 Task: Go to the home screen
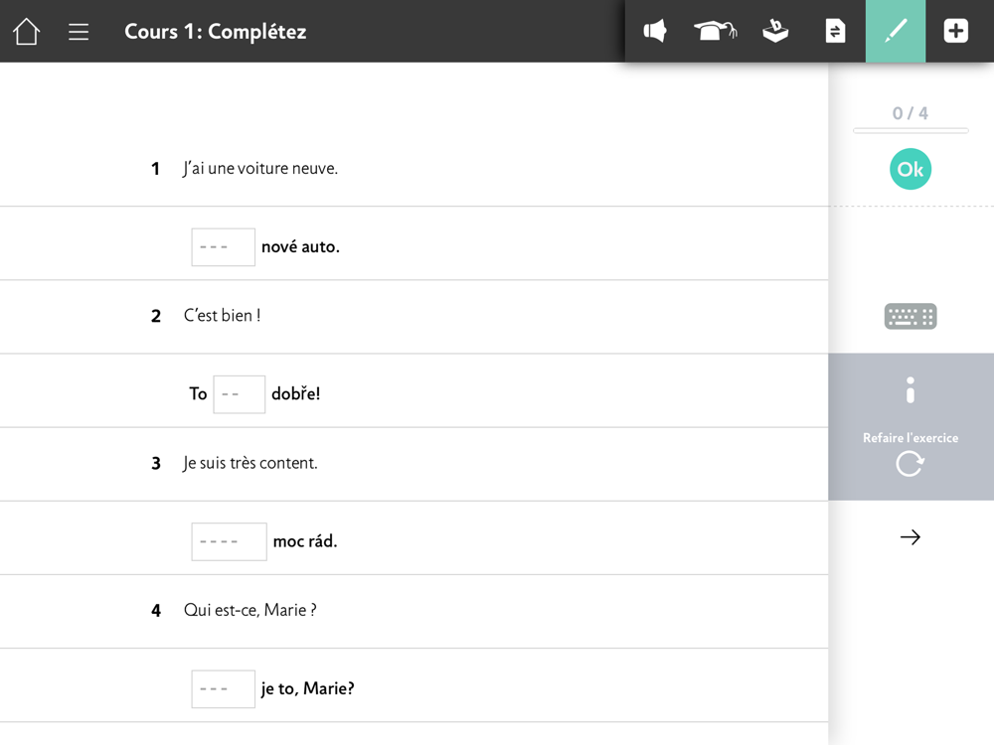[x=27, y=32]
